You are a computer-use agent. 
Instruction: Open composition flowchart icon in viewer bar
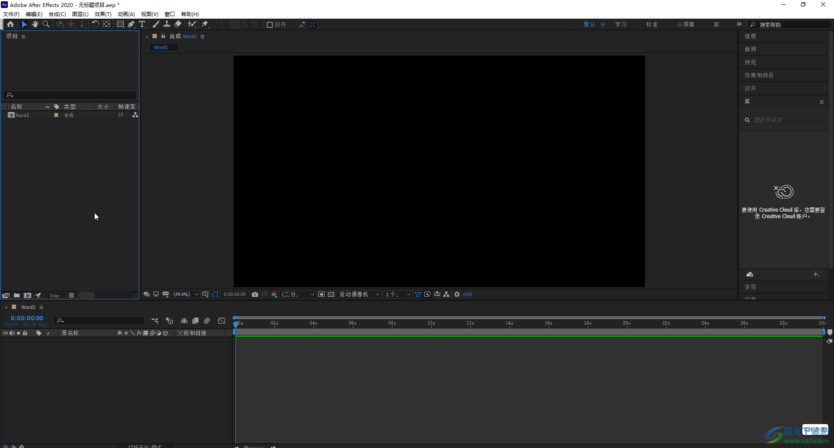coord(447,294)
